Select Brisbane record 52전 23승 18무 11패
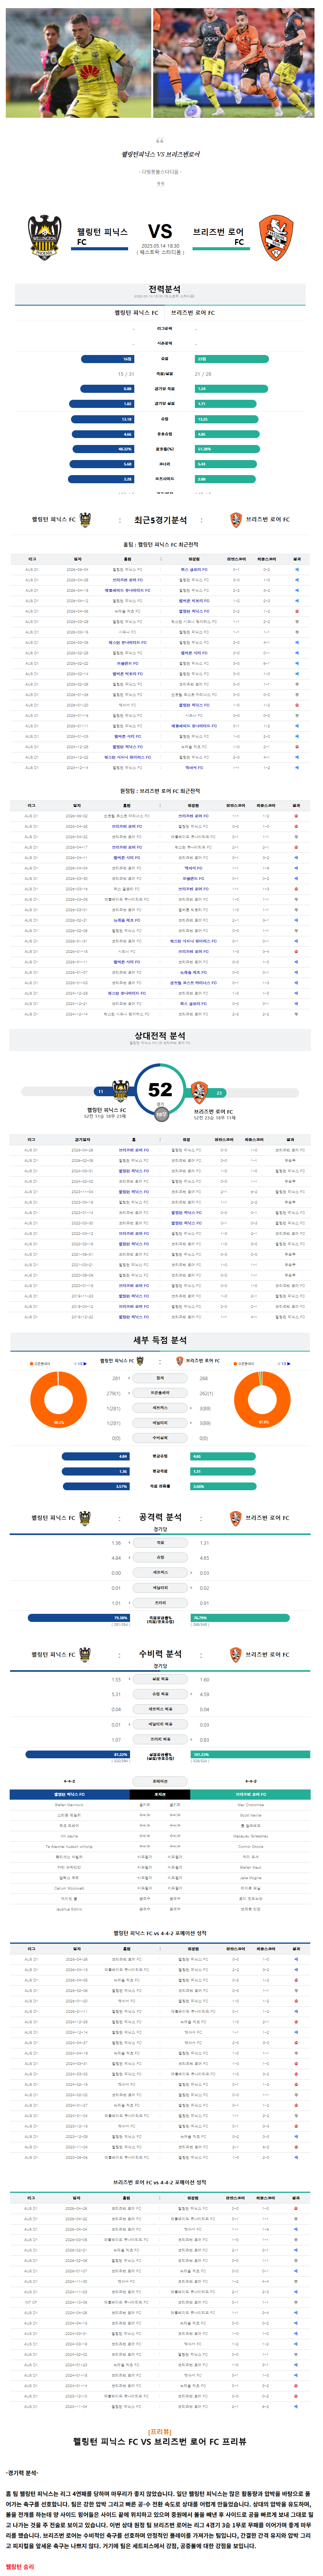 [x=215, y=1117]
